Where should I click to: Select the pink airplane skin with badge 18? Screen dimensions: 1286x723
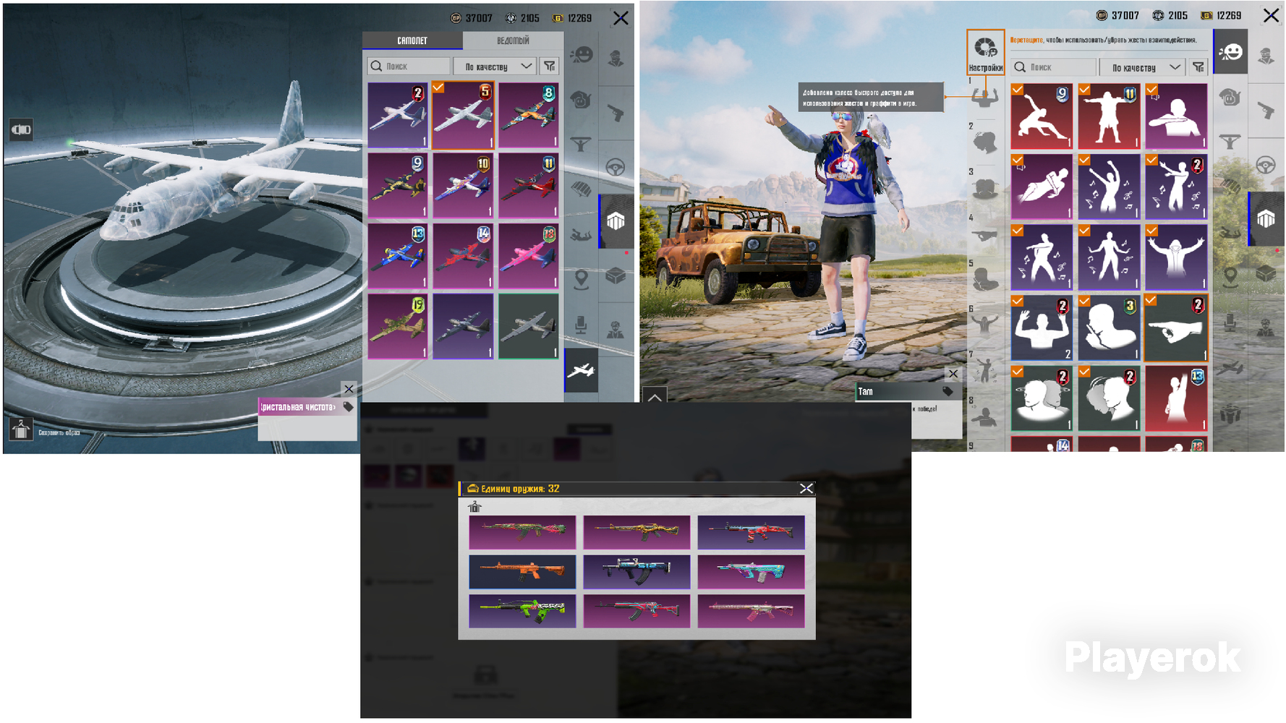coord(529,256)
